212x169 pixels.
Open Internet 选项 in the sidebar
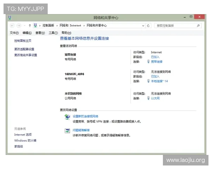[x=23, y=134]
